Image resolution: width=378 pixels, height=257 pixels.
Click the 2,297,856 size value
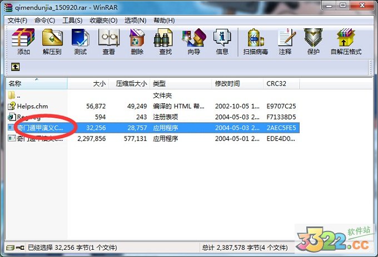[x=92, y=139]
